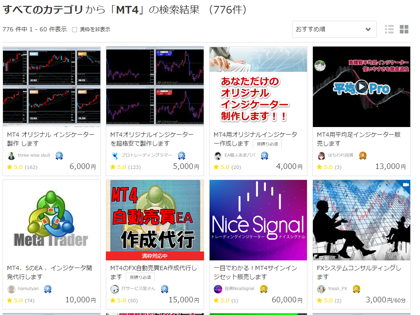Viewport: 420px width, 315px height.
Task: Switch to list view layout icon
Action: (389, 29)
